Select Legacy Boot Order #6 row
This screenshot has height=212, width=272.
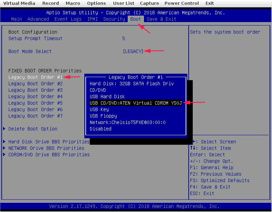pos(35,109)
